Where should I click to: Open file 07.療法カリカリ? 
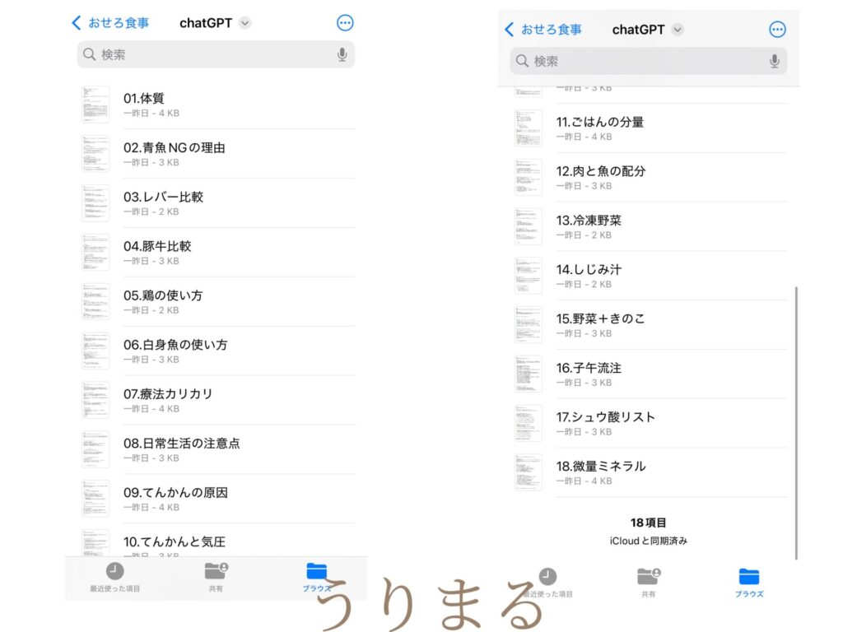217,401
